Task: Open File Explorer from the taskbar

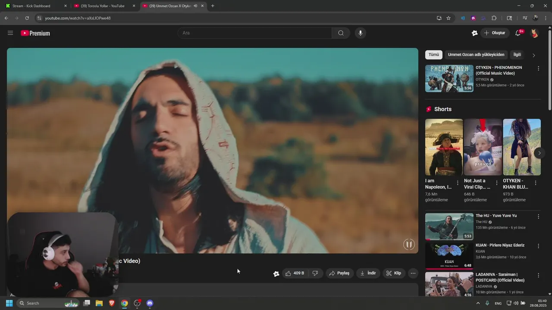Action: click(99, 303)
